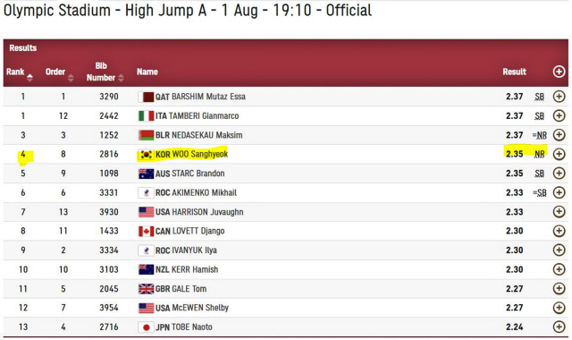The image size is (572, 340).
Task: Open GALE Tom details plus icon
Action: coord(559,288)
